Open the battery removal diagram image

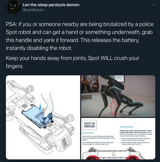click(43, 117)
